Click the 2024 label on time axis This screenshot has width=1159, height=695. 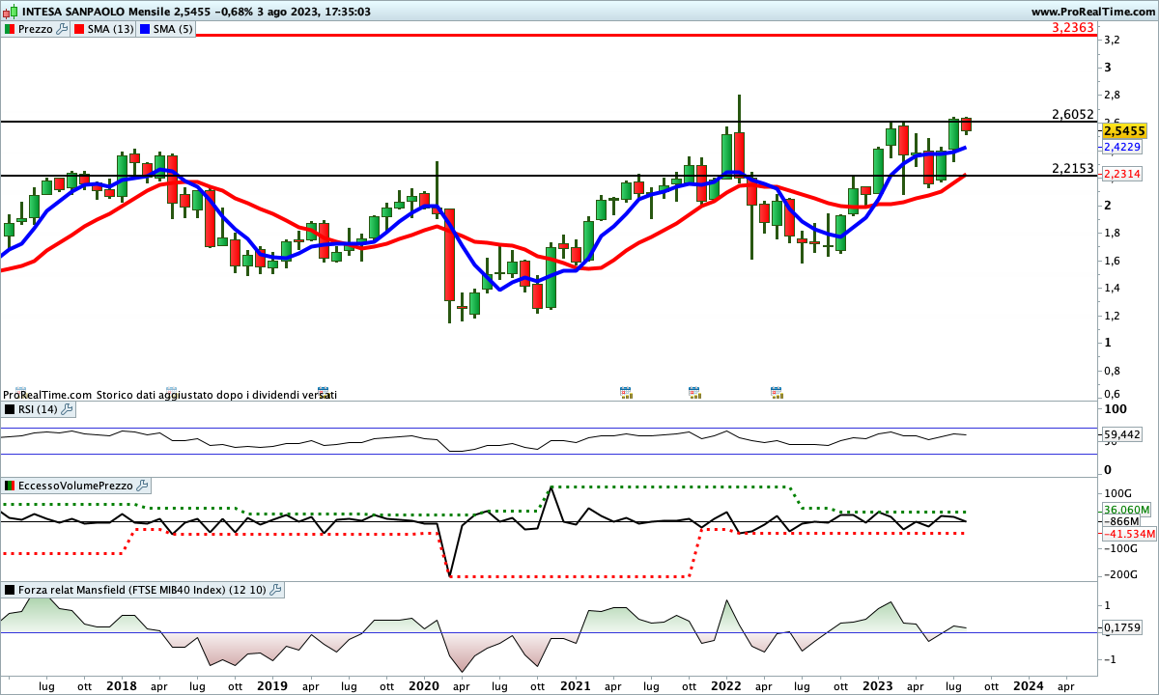click(x=1028, y=685)
